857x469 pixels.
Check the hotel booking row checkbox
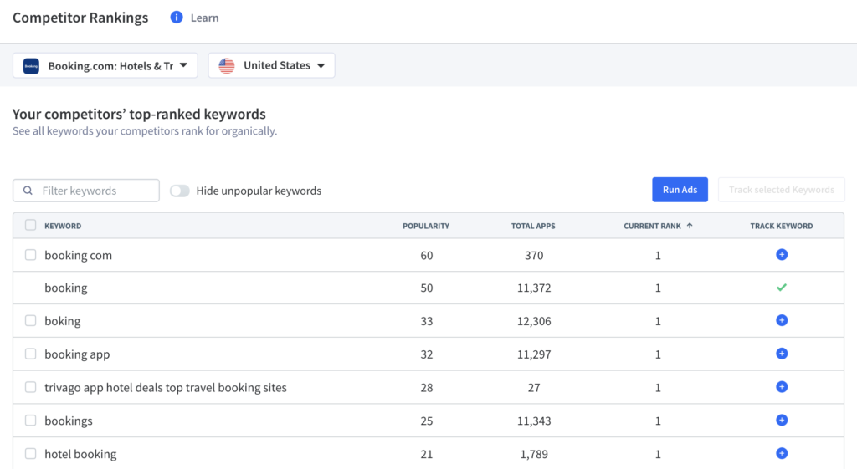pyautogui.click(x=31, y=454)
